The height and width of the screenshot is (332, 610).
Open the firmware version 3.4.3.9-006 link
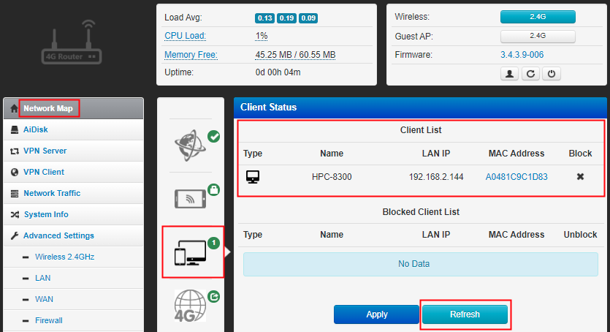click(522, 55)
